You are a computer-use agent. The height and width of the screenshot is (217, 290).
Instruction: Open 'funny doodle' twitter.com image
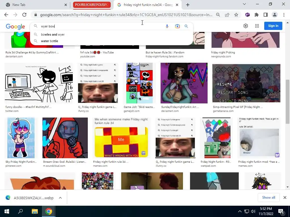[x=39, y=83]
